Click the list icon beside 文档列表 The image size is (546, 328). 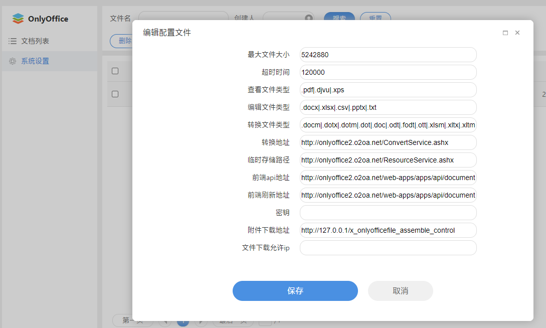click(x=13, y=41)
